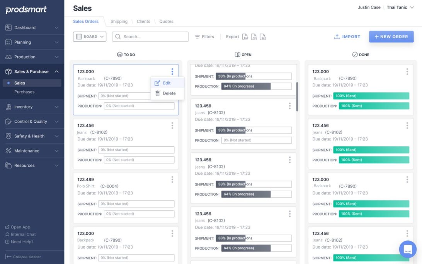Click the Safety & Health shield icon
The height and width of the screenshot is (264, 422).
[9, 136]
